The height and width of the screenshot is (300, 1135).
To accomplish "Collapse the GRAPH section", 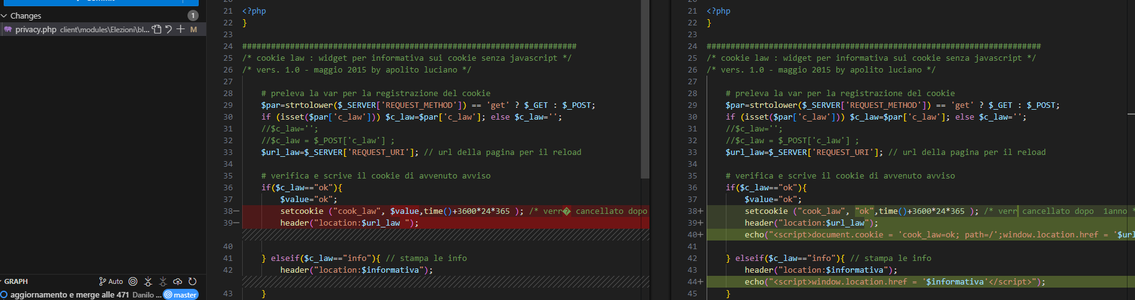I will 1,281.
